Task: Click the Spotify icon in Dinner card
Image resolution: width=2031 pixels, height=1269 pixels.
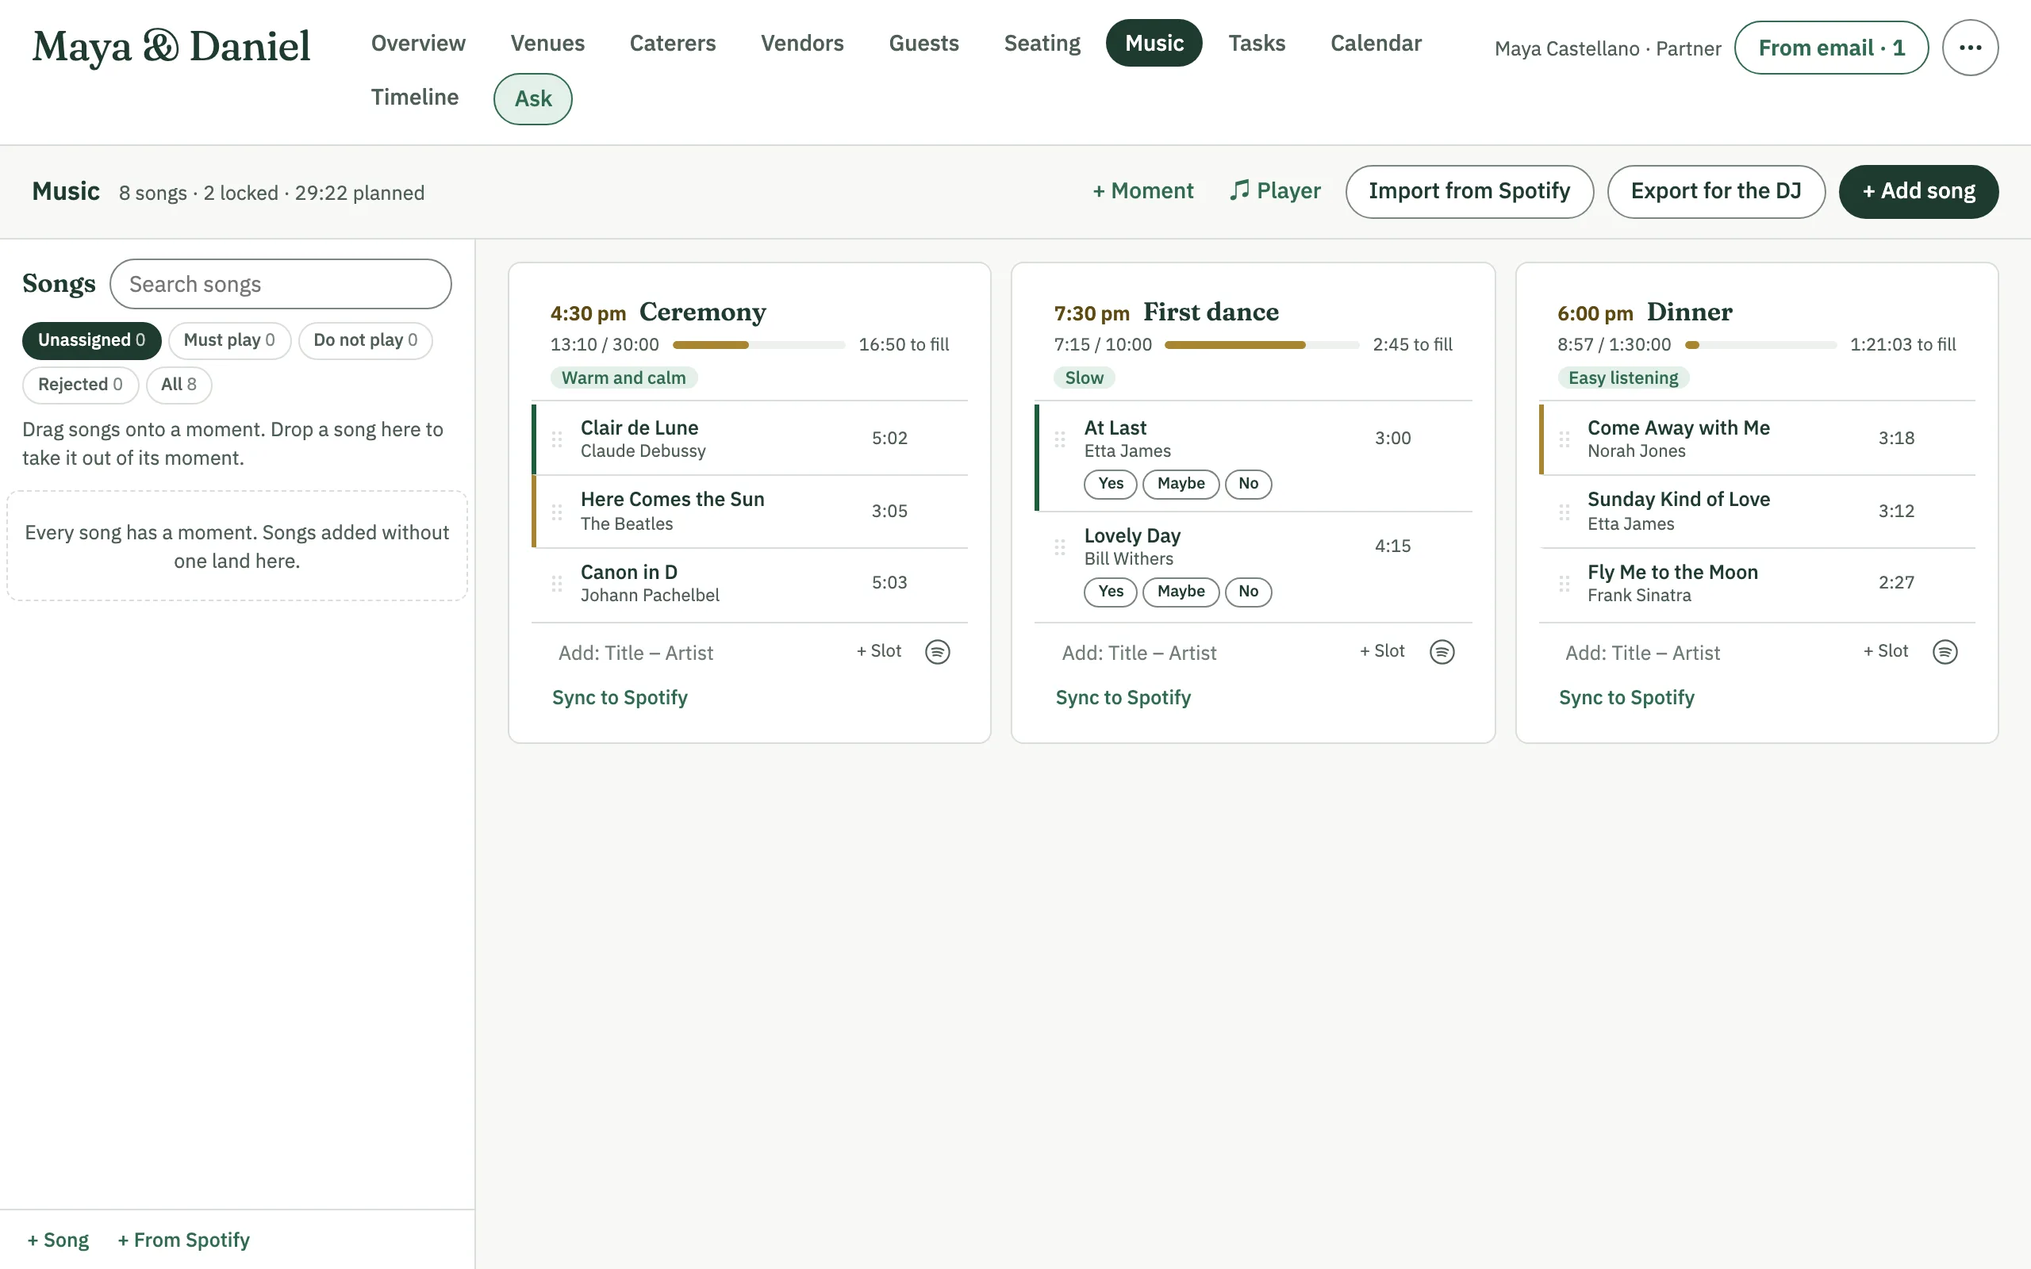Action: (x=1945, y=652)
